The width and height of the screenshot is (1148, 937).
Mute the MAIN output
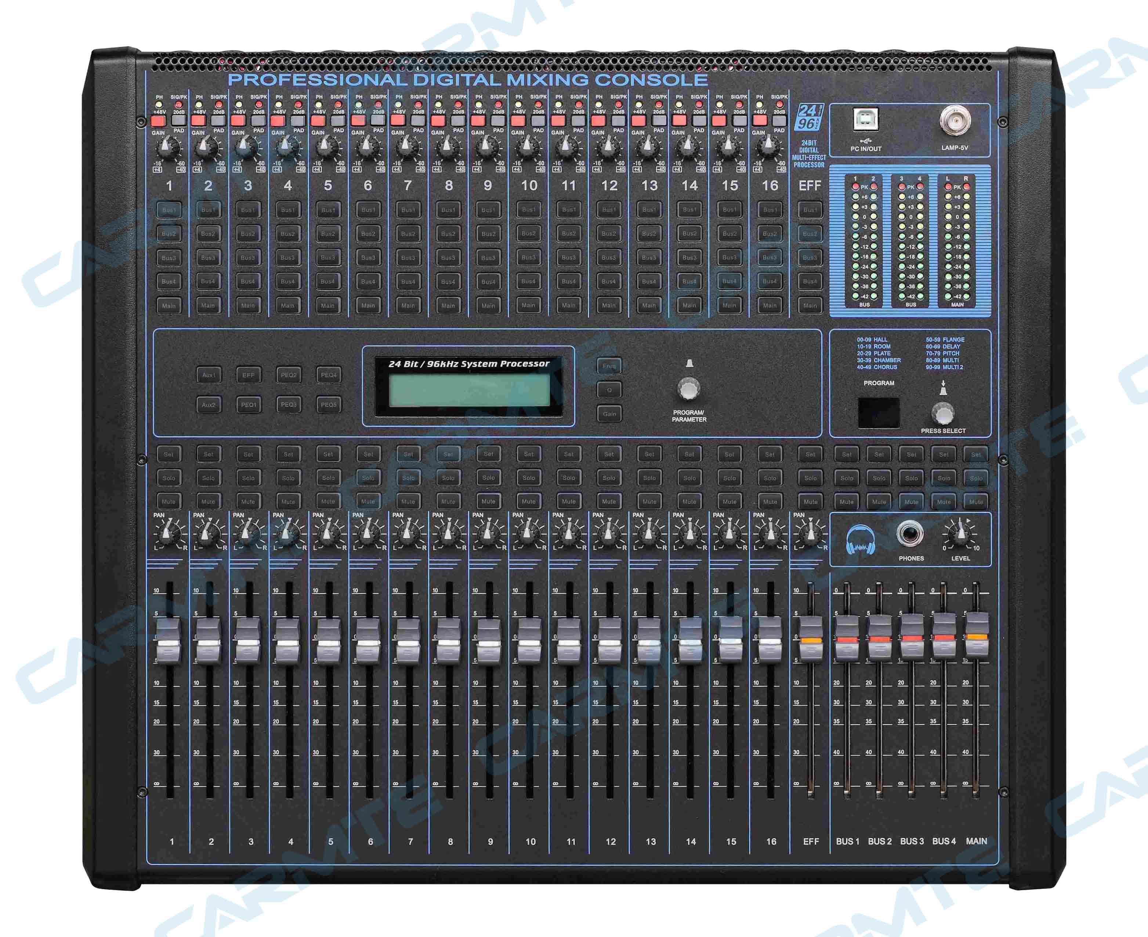tap(976, 502)
